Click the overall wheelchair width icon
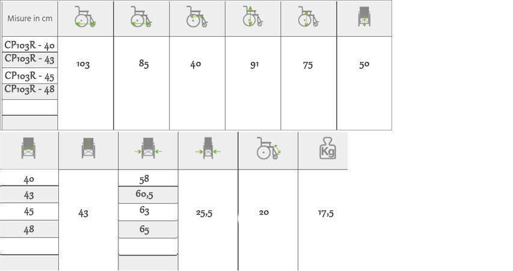This screenshot has height=271, width=513. (x=148, y=148)
